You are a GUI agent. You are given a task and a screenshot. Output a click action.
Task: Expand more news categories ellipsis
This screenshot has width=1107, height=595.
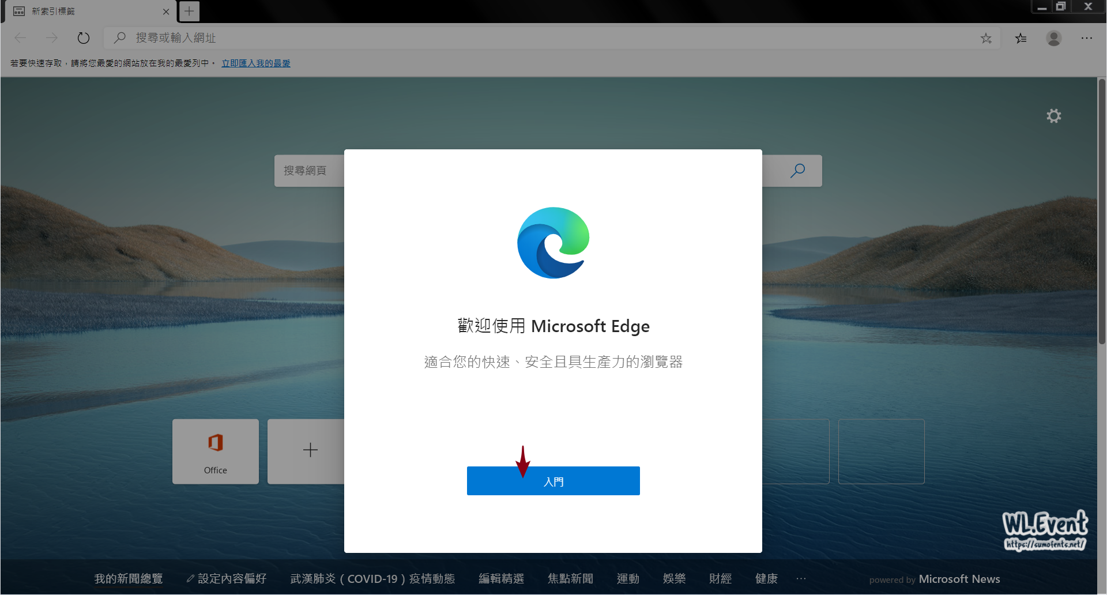point(801,578)
